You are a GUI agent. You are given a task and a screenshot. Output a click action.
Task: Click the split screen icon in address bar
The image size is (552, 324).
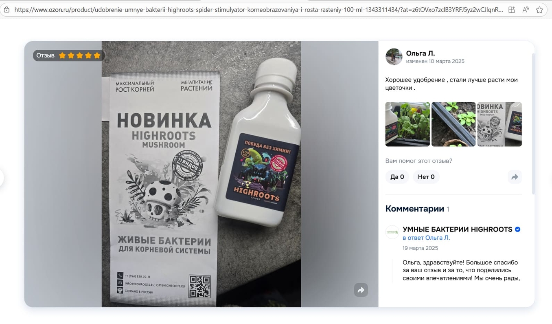pyautogui.click(x=512, y=10)
